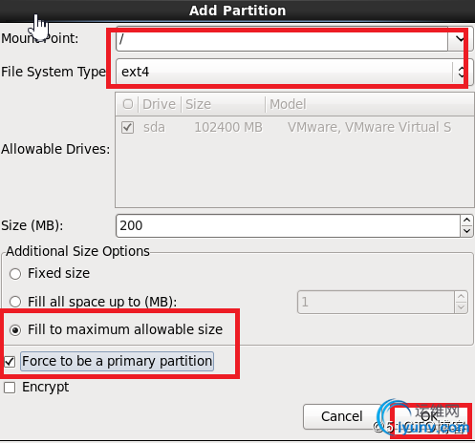Click the Model column header
Image resolution: width=475 pixels, height=443 pixels.
click(370, 104)
